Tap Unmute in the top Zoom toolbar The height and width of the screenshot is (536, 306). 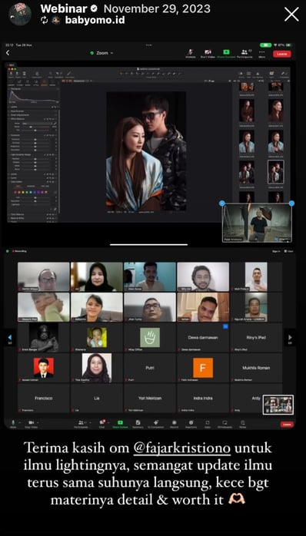click(191, 53)
